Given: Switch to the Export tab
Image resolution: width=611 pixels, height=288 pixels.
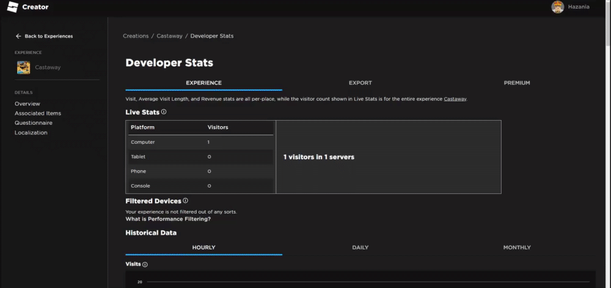Looking at the screenshot, I should coord(360,83).
